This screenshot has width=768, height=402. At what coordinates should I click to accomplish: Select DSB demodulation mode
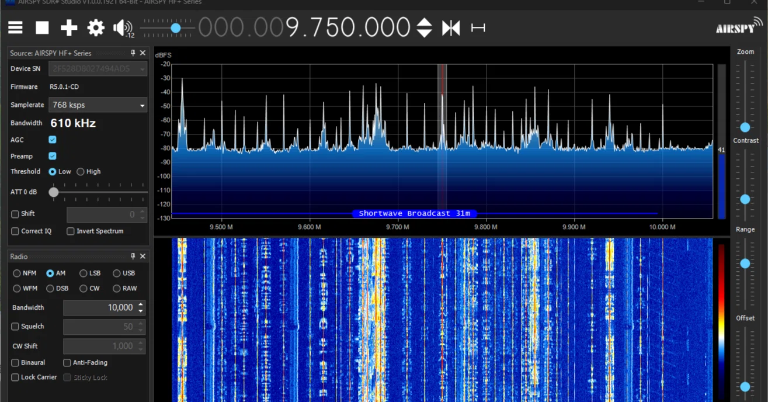[50, 289]
